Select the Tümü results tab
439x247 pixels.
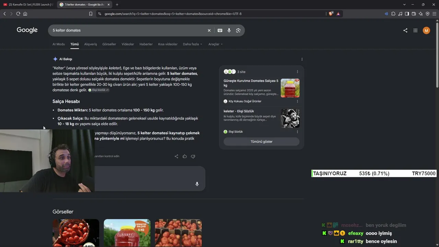coord(74,44)
